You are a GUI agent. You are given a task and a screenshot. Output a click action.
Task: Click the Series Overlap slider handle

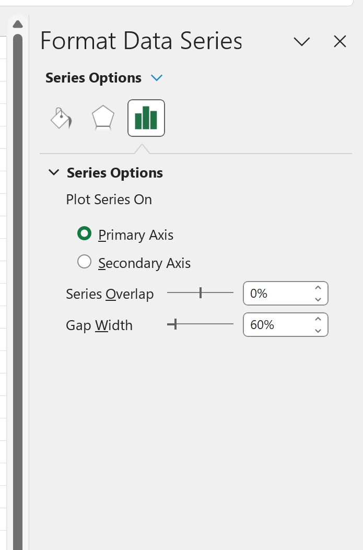(x=201, y=293)
